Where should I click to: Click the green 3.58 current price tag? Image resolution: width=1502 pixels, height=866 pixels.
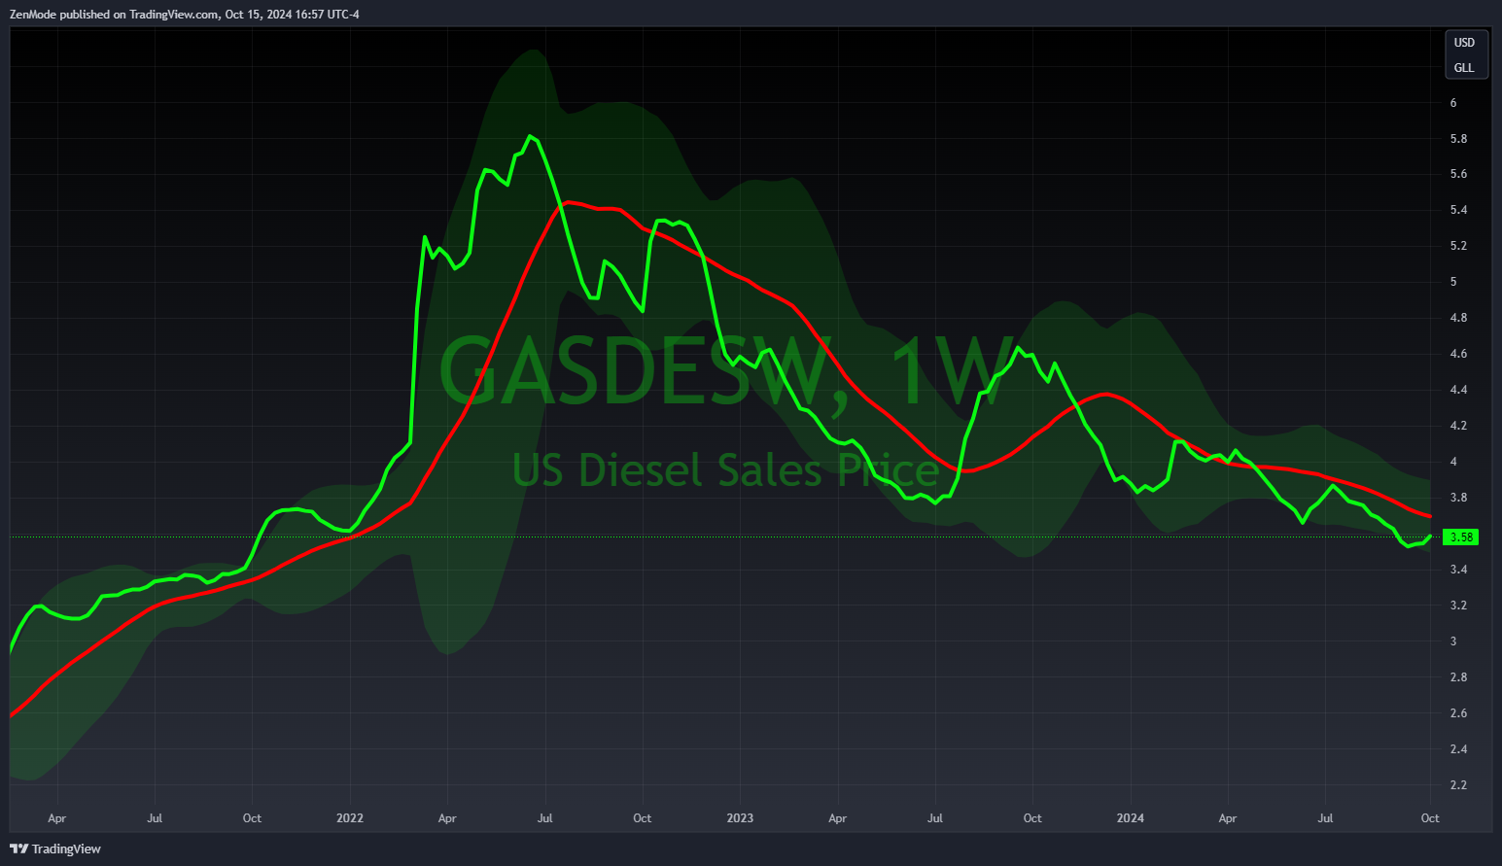[1461, 537]
